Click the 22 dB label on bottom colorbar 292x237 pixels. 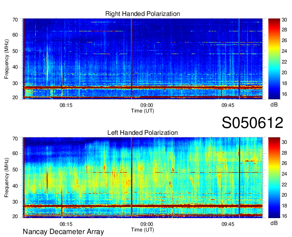pos(284,185)
